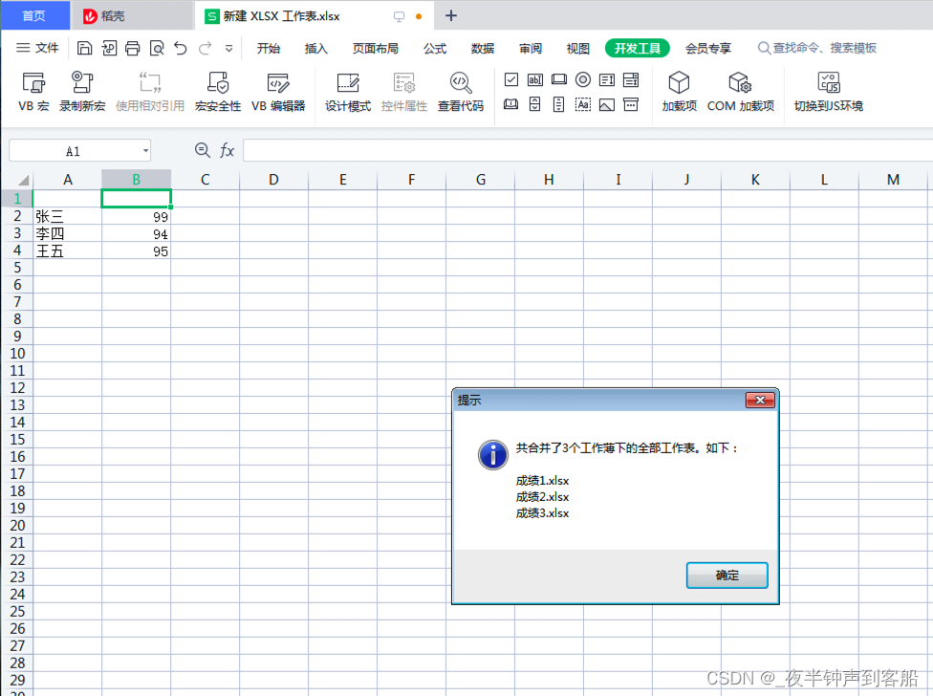Select row 2 header
The image size is (933, 696).
(17, 215)
